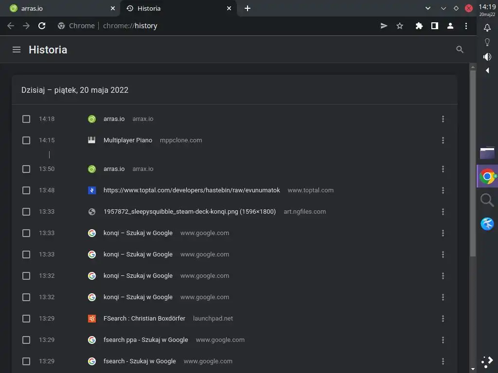
Task: Open a new browser tab
Action: (248, 8)
